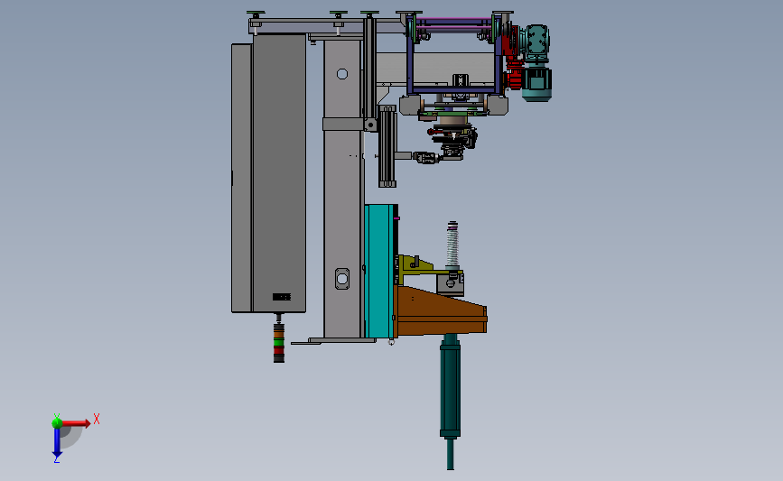Viewport: 783px width, 481px height.
Task: Click the black nameplate on the cabinet
Action: pos(282,297)
